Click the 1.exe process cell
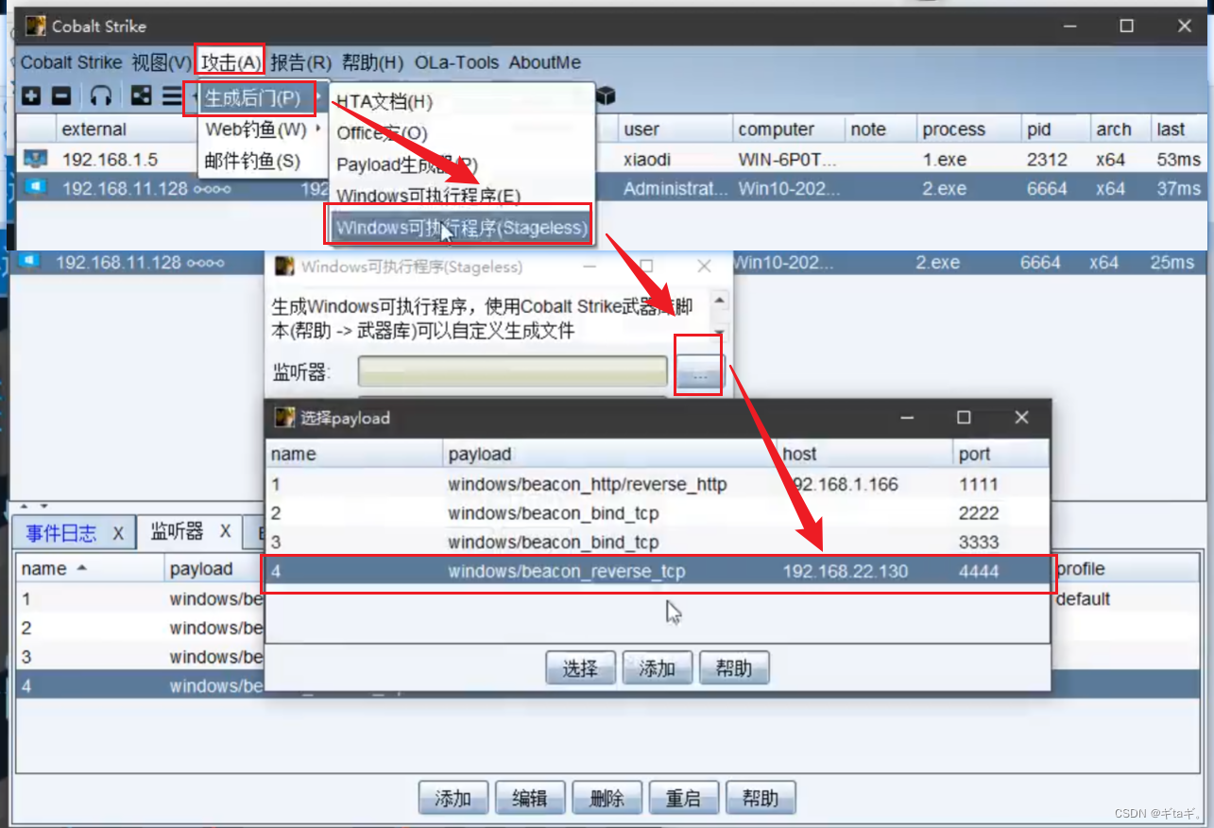The image size is (1214, 828). point(946,160)
